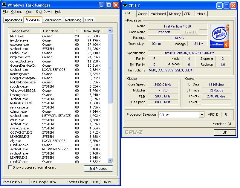Click the Intel Pentium 4 650 name field

pyautogui.click(x=178, y=26)
